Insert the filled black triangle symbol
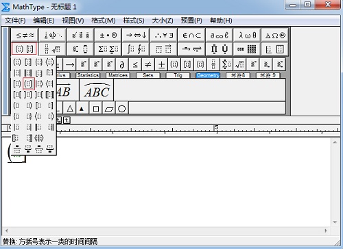Image resolution: width=343 pixels, height=249 pixels. [82, 109]
